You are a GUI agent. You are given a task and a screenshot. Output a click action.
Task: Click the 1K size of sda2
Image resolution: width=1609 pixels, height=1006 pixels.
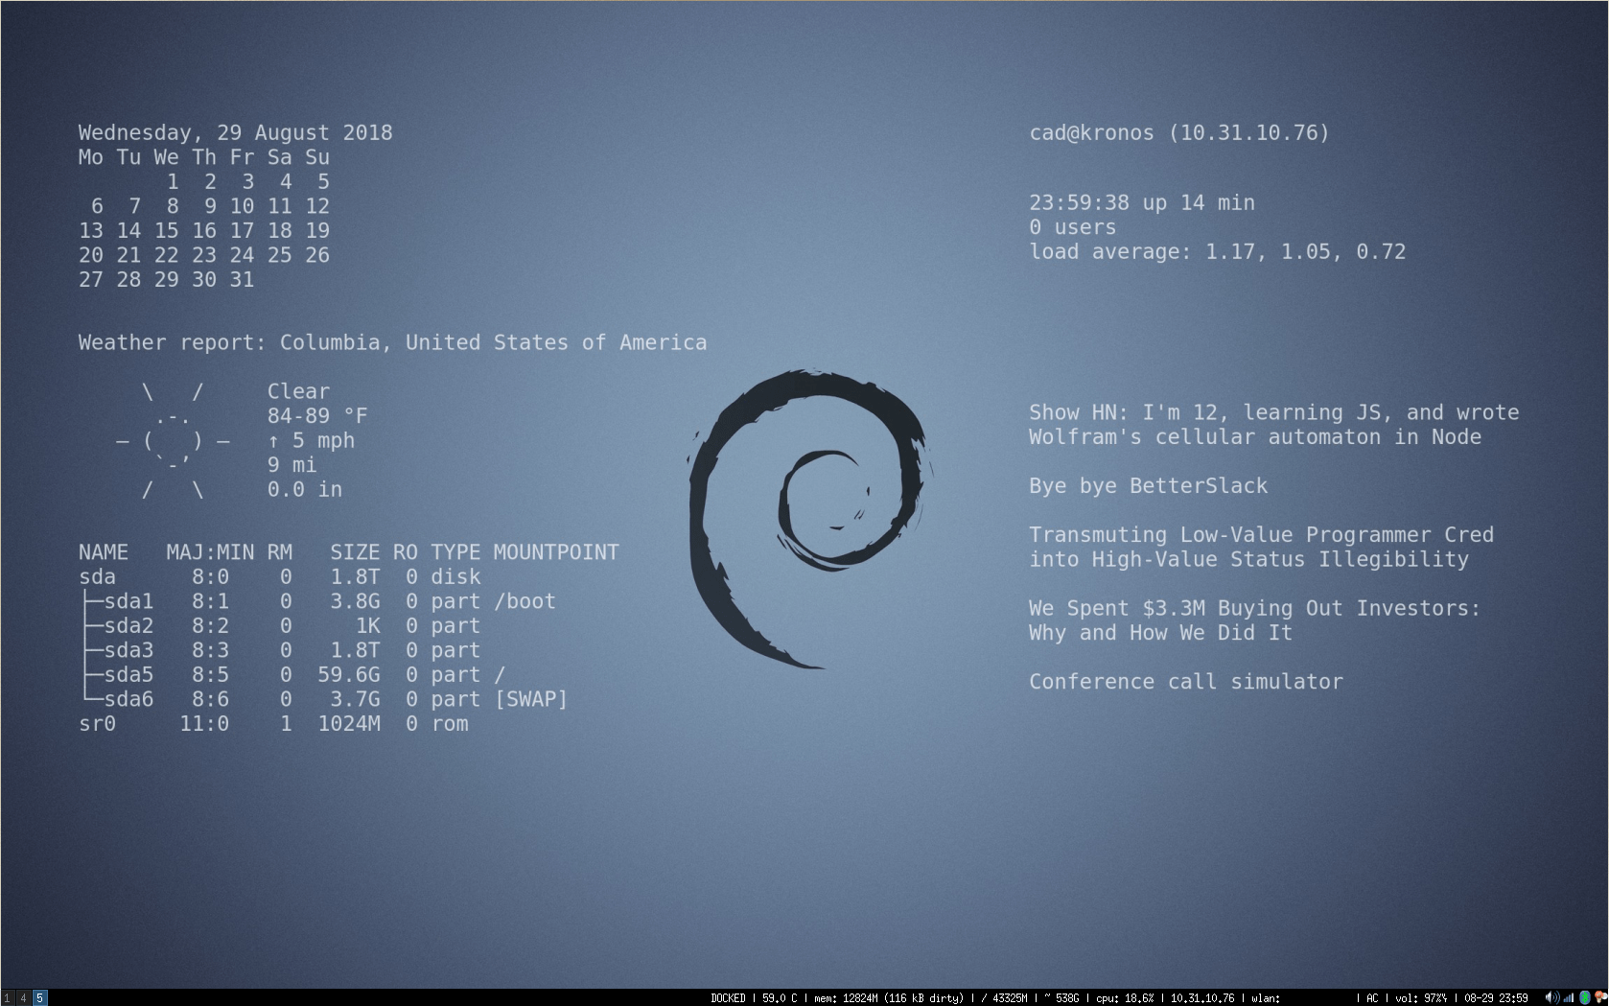coord(367,626)
